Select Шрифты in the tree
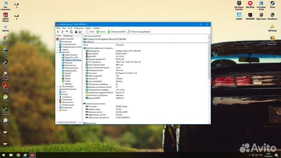Viewport: 281px width, 158px height. click(x=67, y=84)
